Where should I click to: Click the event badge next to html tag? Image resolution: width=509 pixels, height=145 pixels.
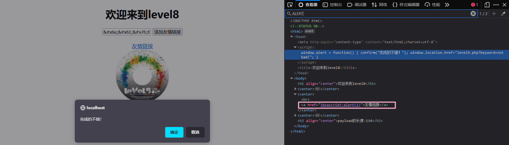tap(309, 31)
